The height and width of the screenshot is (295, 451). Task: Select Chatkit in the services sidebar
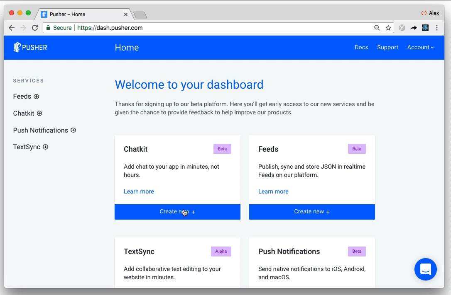point(24,114)
